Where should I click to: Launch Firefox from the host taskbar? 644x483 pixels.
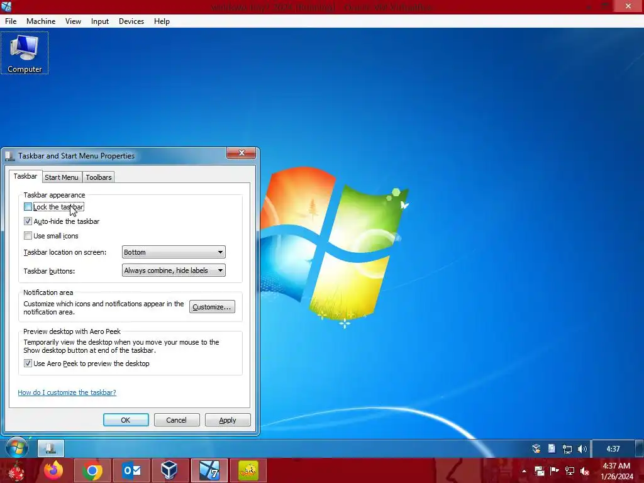[53, 470]
